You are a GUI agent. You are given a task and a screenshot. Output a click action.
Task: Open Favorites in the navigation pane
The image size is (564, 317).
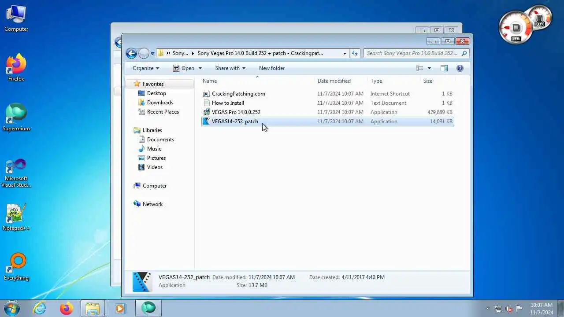point(153,84)
